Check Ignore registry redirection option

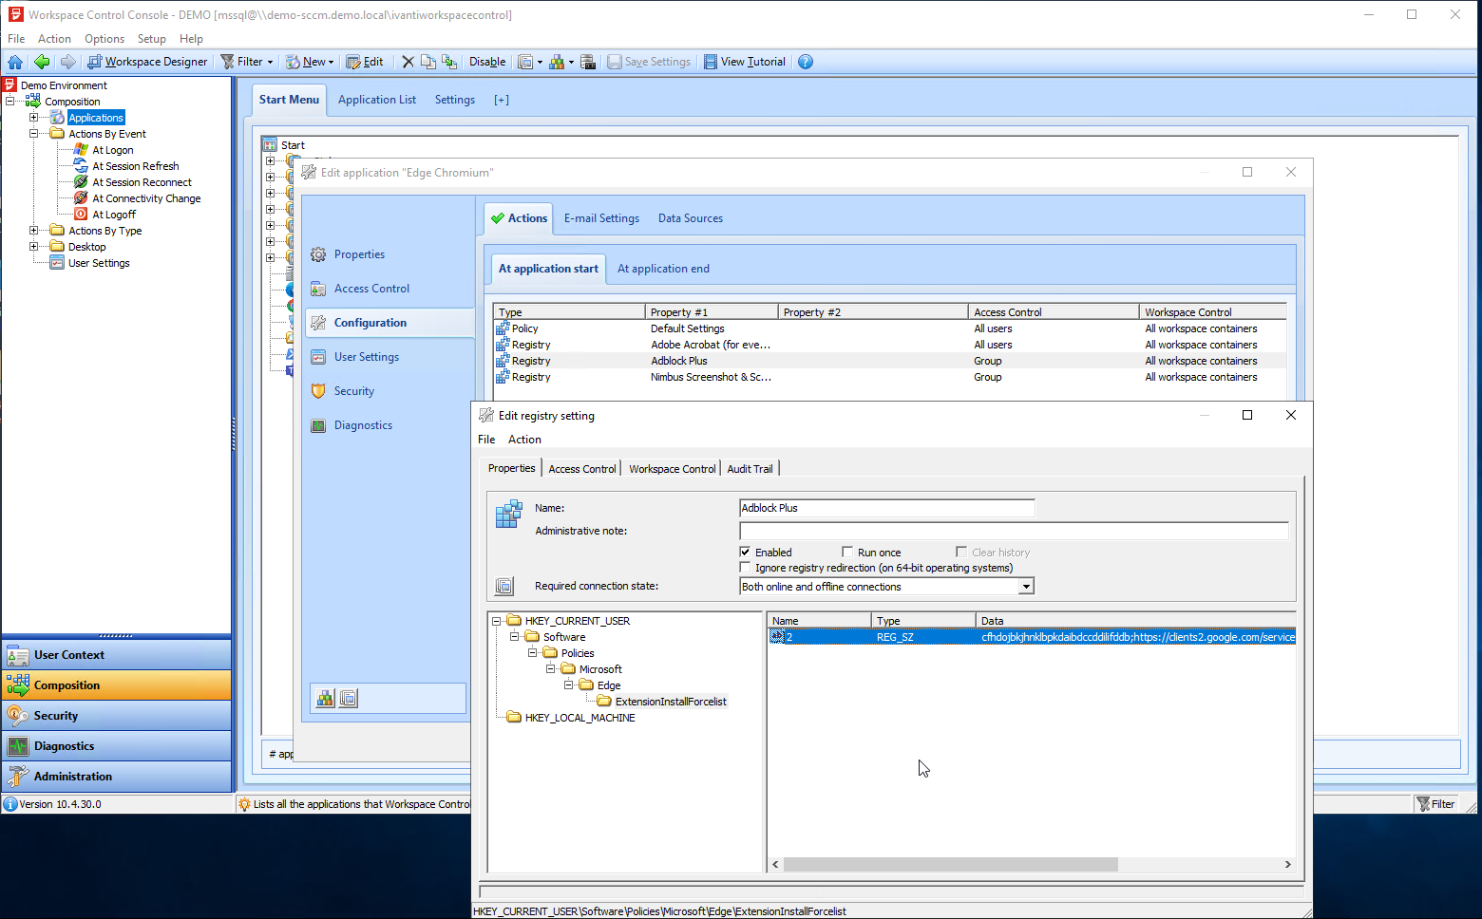point(745,568)
